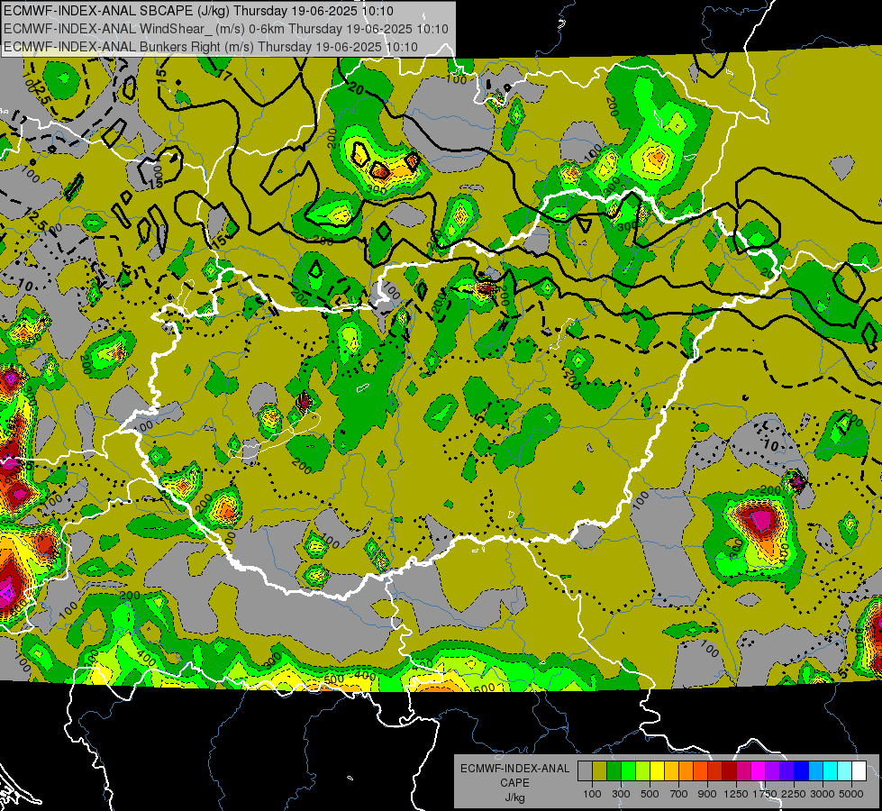Image resolution: width=882 pixels, height=811 pixels.
Task: Select the pure blue legend swatch
Action: (802, 771)
